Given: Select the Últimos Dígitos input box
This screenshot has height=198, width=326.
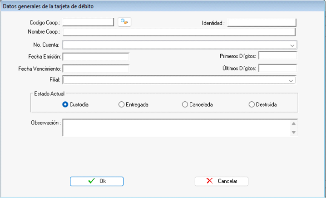Looking at the screenshot, I should pyautogui.click(x=277, y=68).
